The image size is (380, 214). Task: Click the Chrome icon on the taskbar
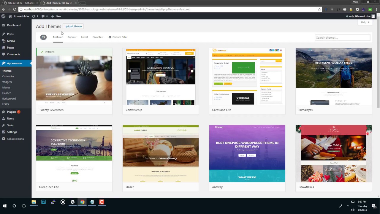[x=82, y=202]
